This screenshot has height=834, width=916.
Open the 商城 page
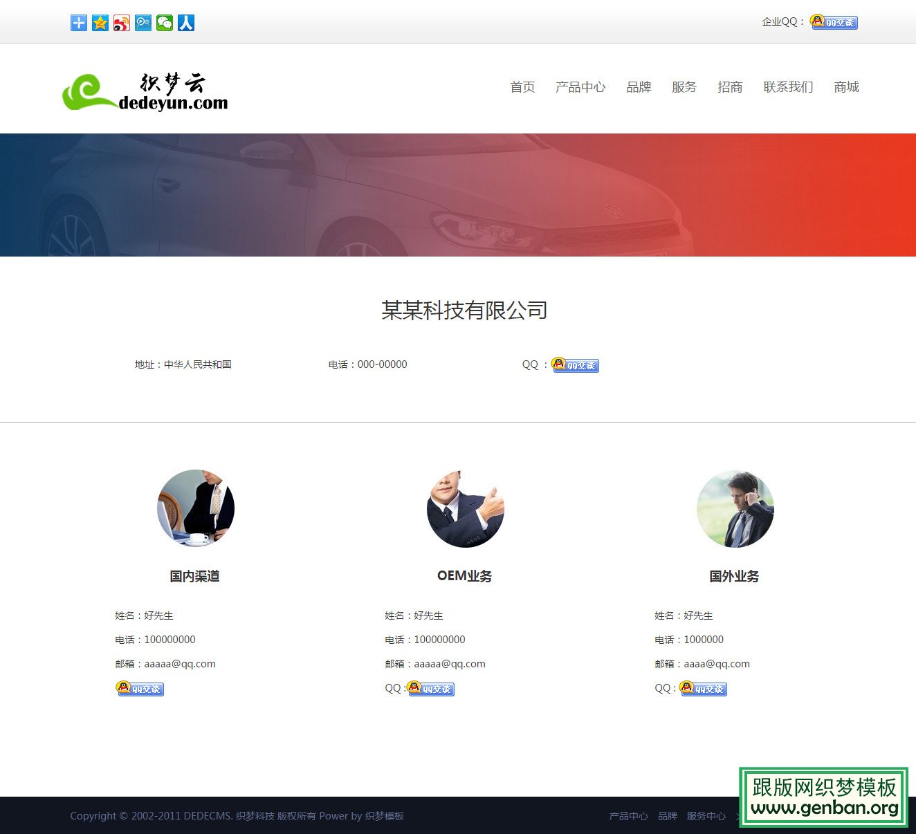coord(845,87)
